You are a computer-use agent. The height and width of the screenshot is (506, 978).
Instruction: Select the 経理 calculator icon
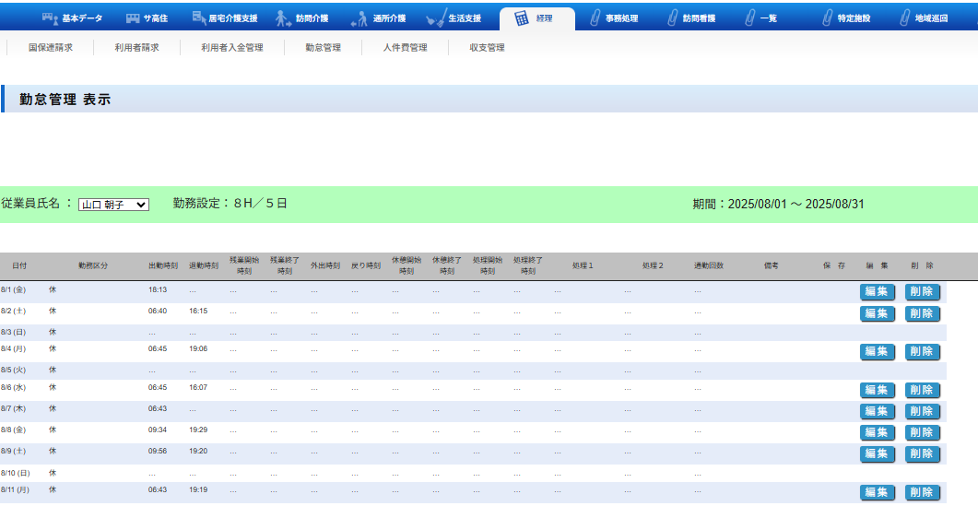522,18
